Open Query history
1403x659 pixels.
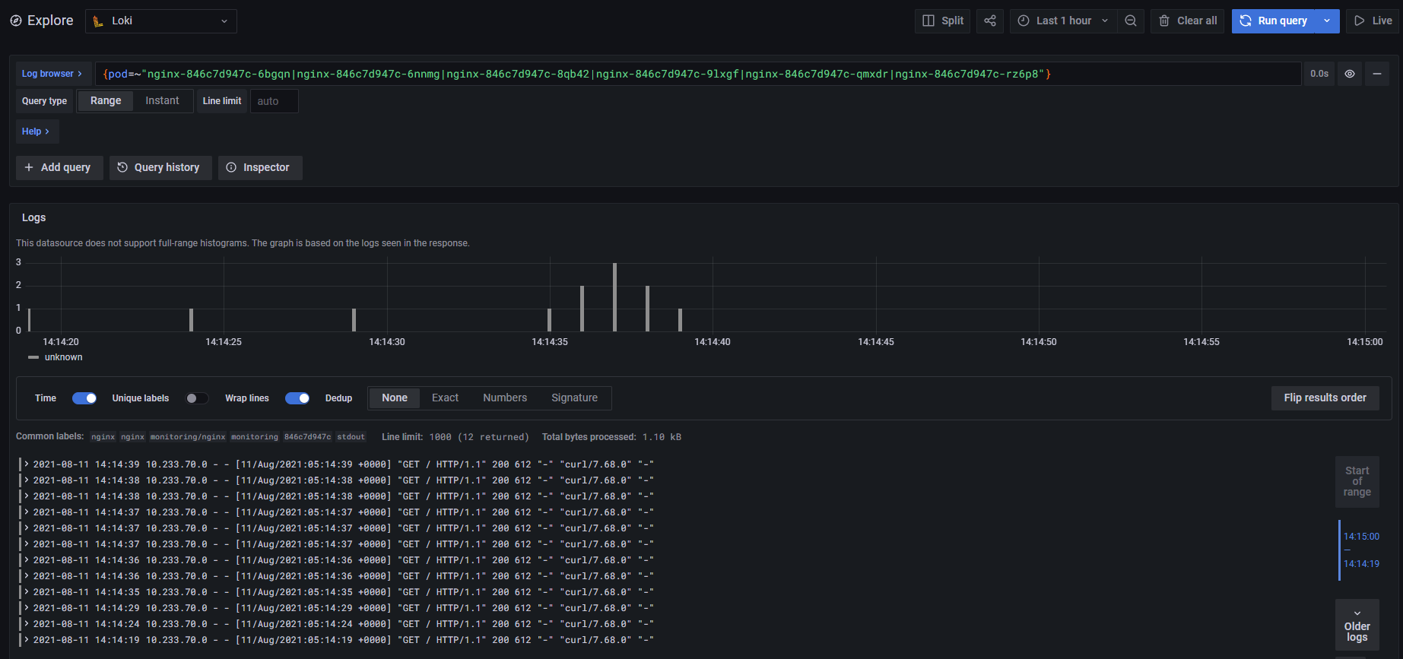coord(160,167)
